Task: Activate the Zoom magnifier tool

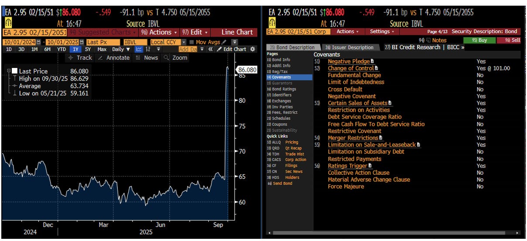Action: [176, 58]
